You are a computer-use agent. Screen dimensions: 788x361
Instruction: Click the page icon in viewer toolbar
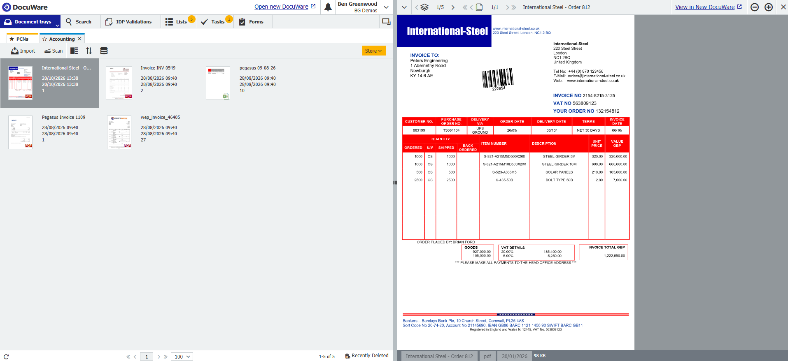479,7
